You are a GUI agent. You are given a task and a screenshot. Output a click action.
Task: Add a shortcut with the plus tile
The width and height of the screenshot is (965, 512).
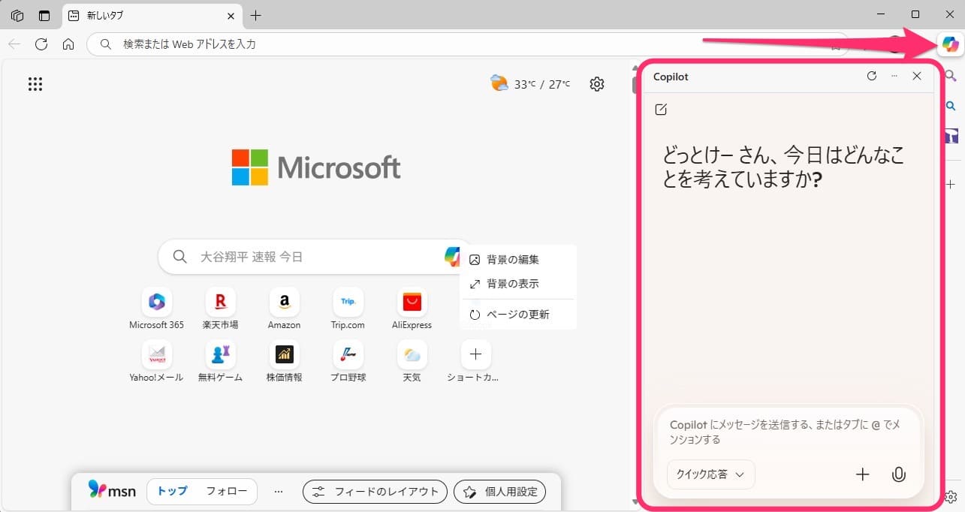click(x=475, y=354)
